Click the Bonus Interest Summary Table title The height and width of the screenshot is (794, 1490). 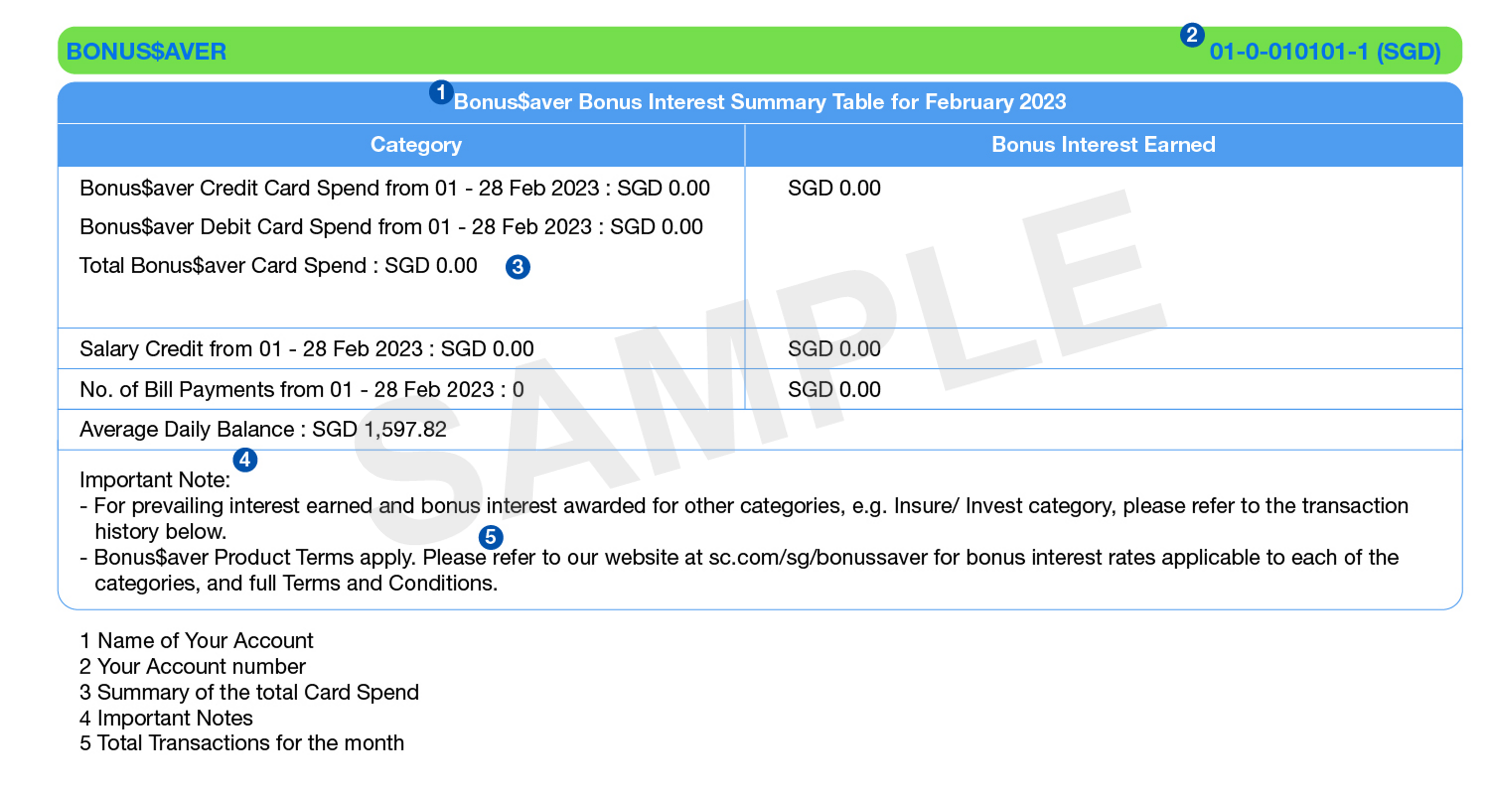pos(760,102)
